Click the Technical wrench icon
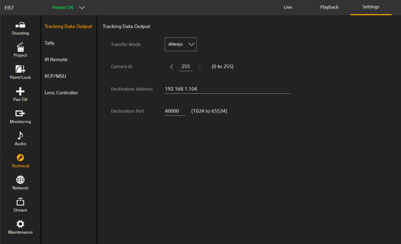This screenshot has height=244, width=401. pos(20,158)
